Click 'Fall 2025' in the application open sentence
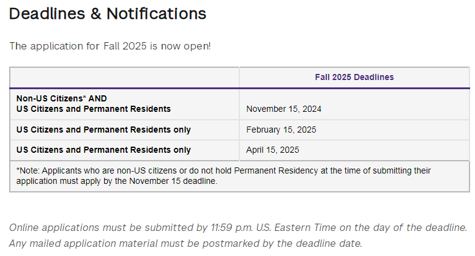 pos(125,46)
